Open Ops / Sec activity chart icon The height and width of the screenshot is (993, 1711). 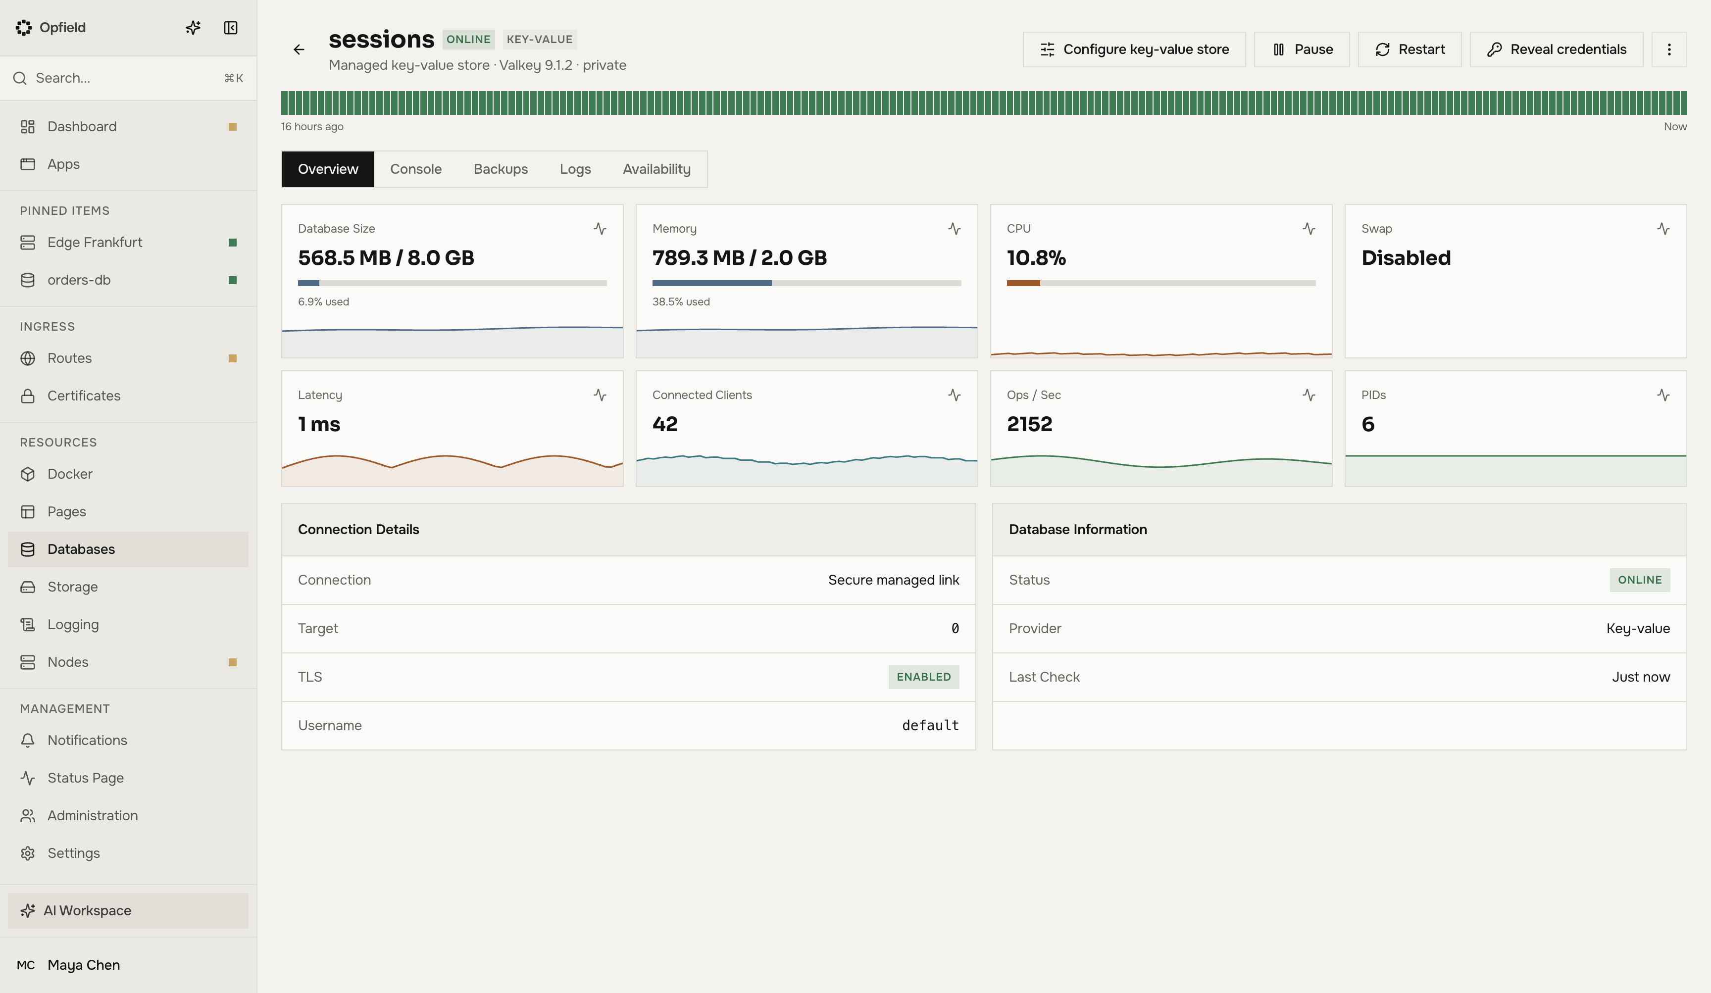1308,395
